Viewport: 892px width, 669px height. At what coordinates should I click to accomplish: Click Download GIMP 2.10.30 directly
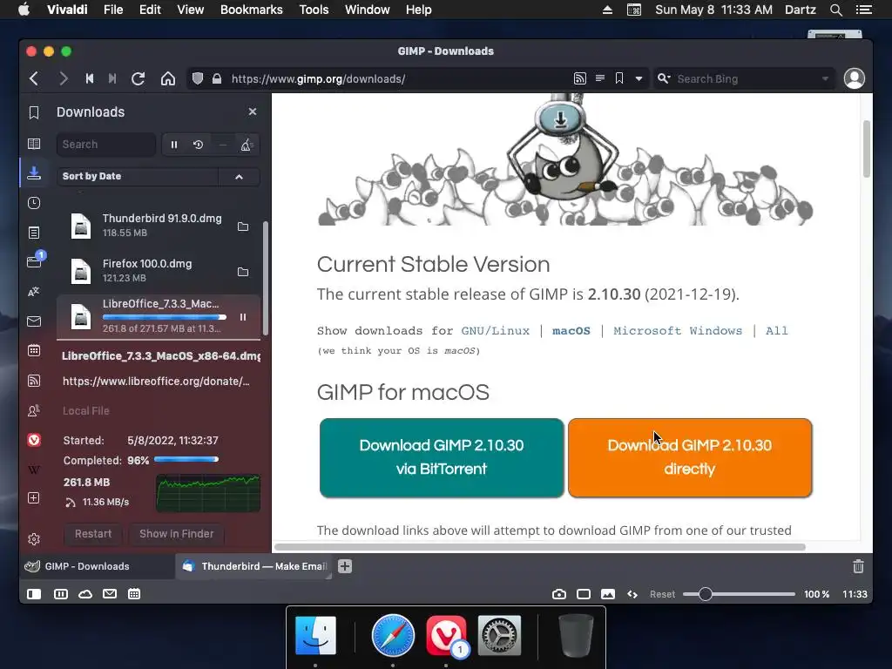(x=690, y=457)
